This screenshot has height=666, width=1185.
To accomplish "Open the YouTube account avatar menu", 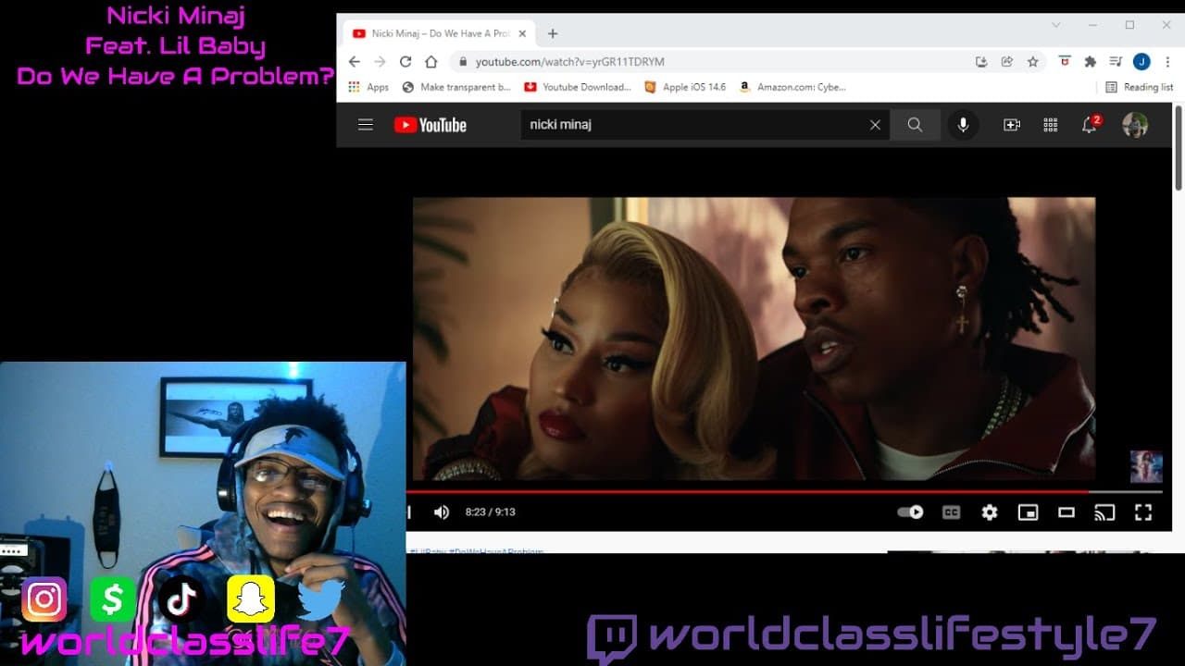I will click(x=1135, y=125).
